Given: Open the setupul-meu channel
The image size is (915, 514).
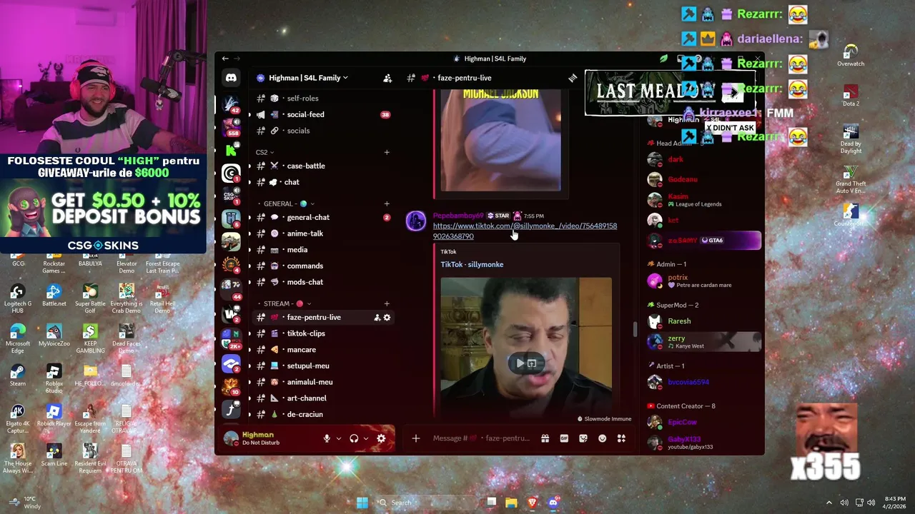Looking at the screenshot, I should click(x=322, y=366).
